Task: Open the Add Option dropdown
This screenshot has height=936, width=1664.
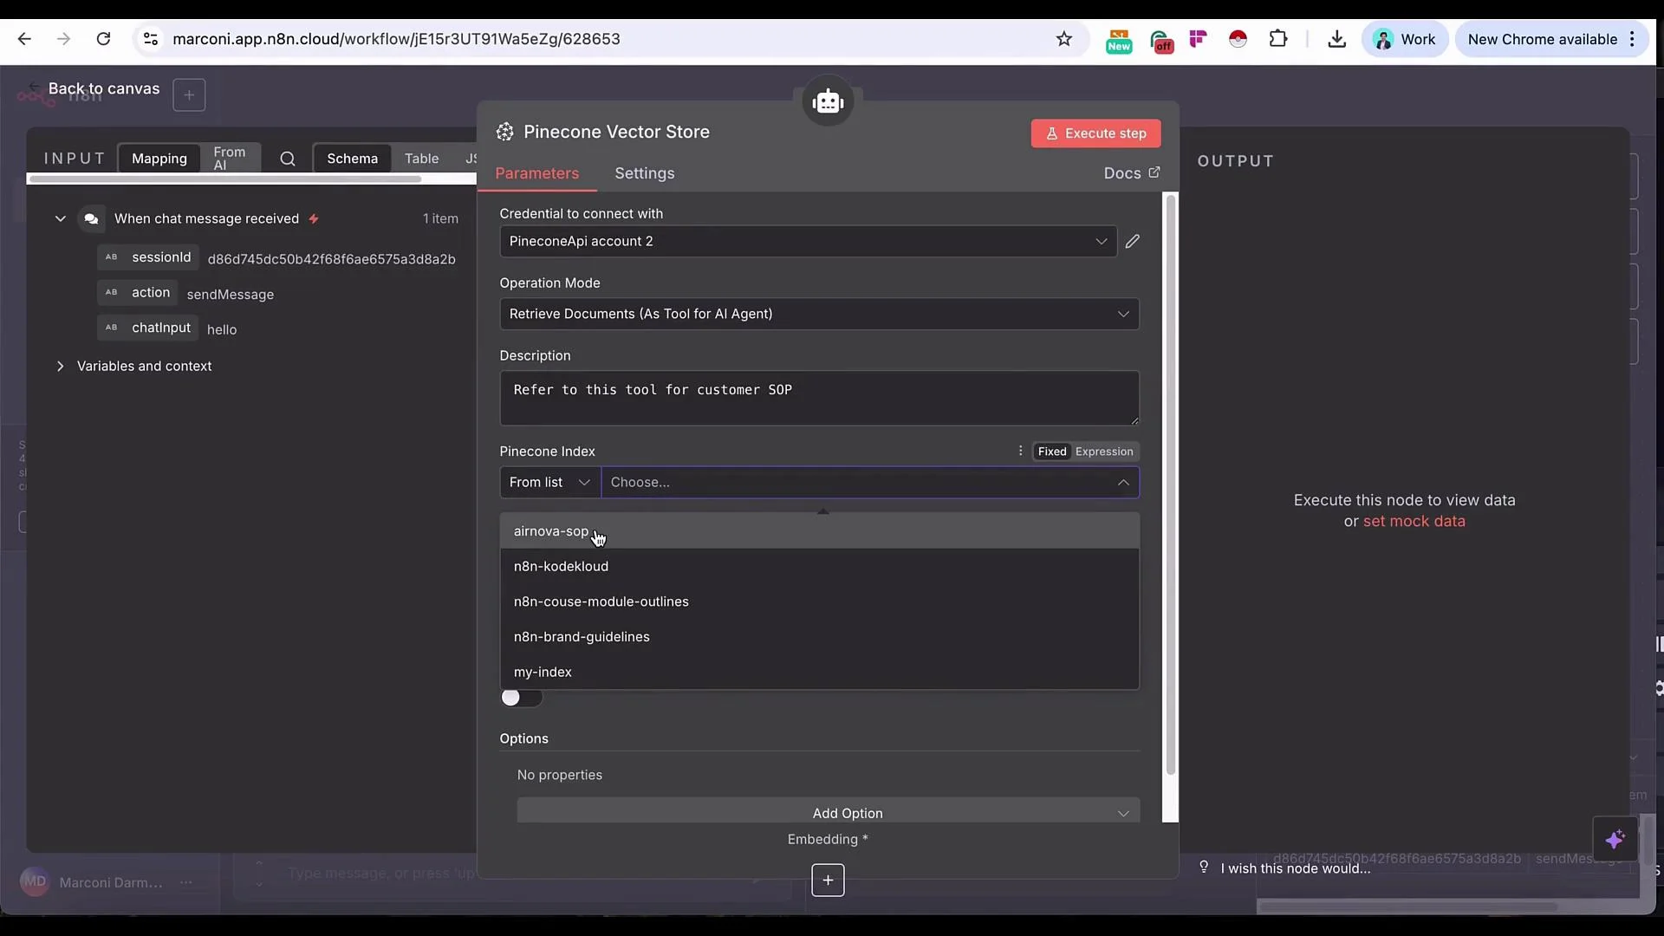Action: (x=828, y=811)
